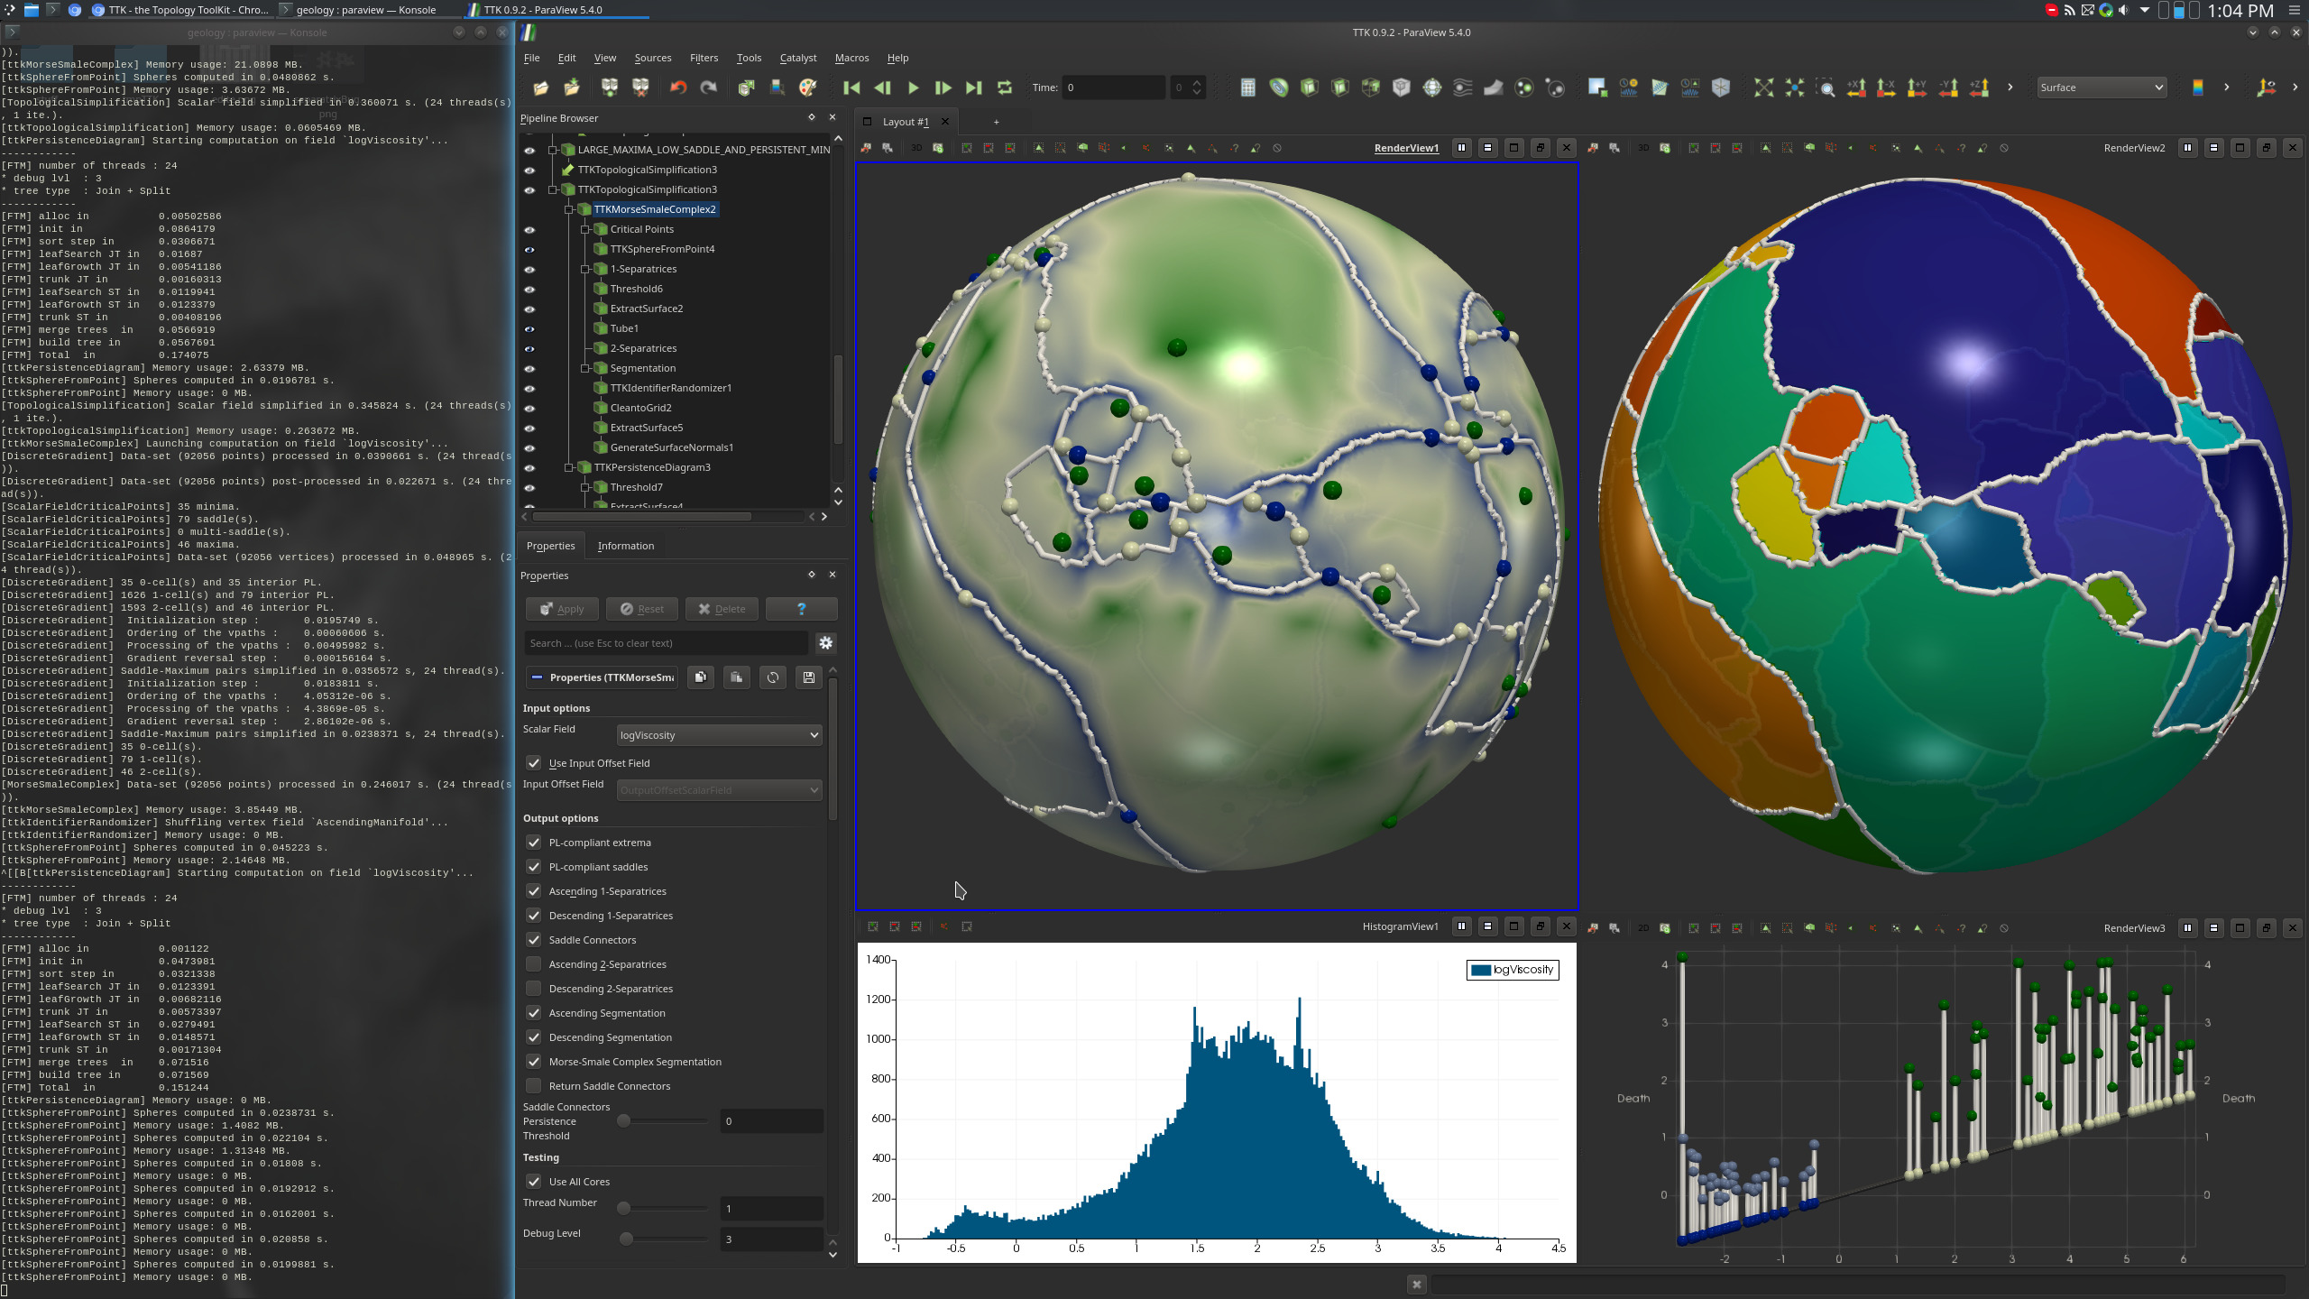Image resolution: width=2309 pixels, height=1299 pixels.
Task: Click the properties panel settings gear icon
Action: 825,643
